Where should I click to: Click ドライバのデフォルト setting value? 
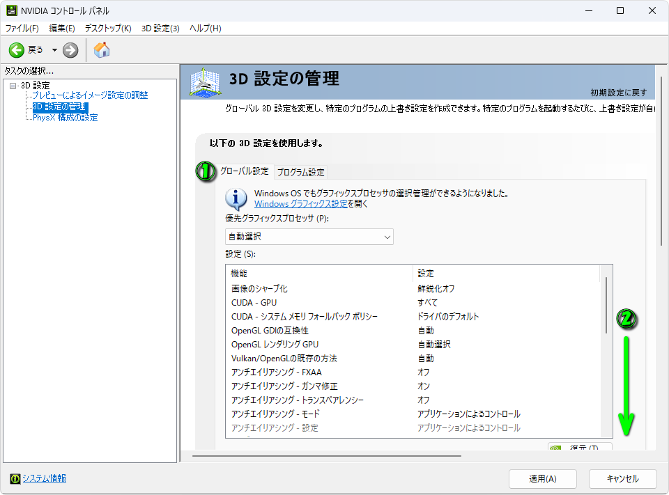point(448,317)
